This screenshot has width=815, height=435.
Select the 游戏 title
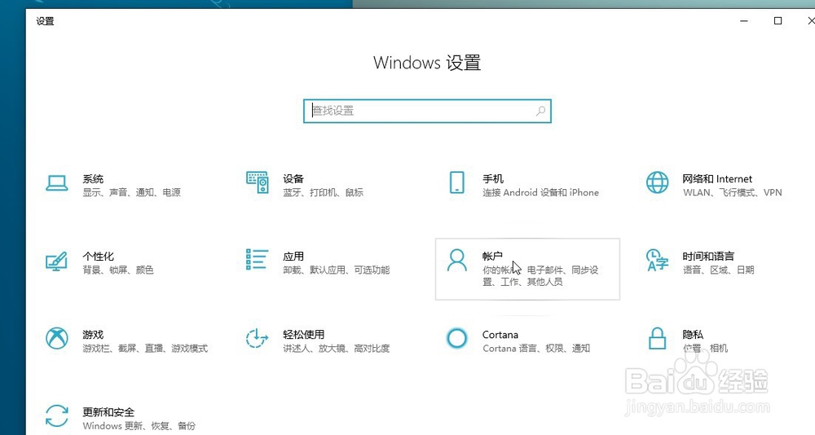pyautogui.click(x=93, y=334)
